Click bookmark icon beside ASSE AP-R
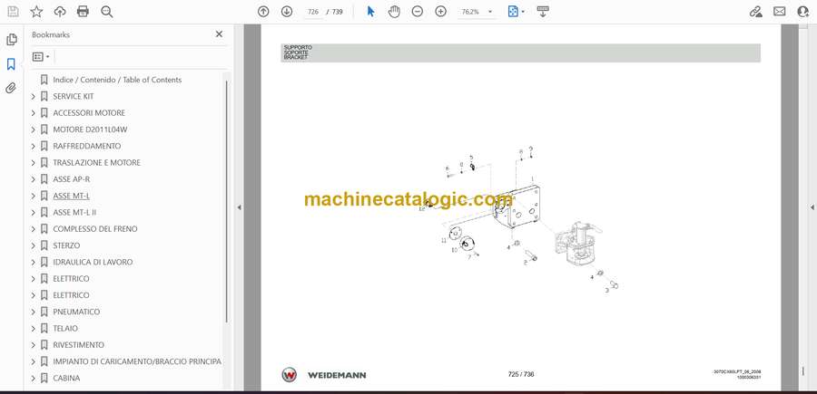Viewport: 817px width, 394px height. 44,179
